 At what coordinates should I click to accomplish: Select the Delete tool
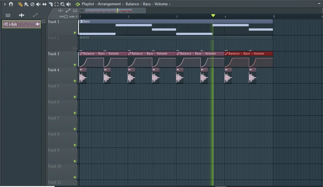(x=33, y=4)
